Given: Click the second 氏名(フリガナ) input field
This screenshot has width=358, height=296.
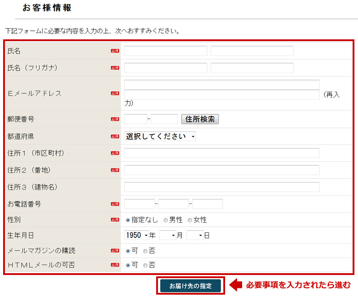Looking at the screenshot, I should [x=252, y=68].
